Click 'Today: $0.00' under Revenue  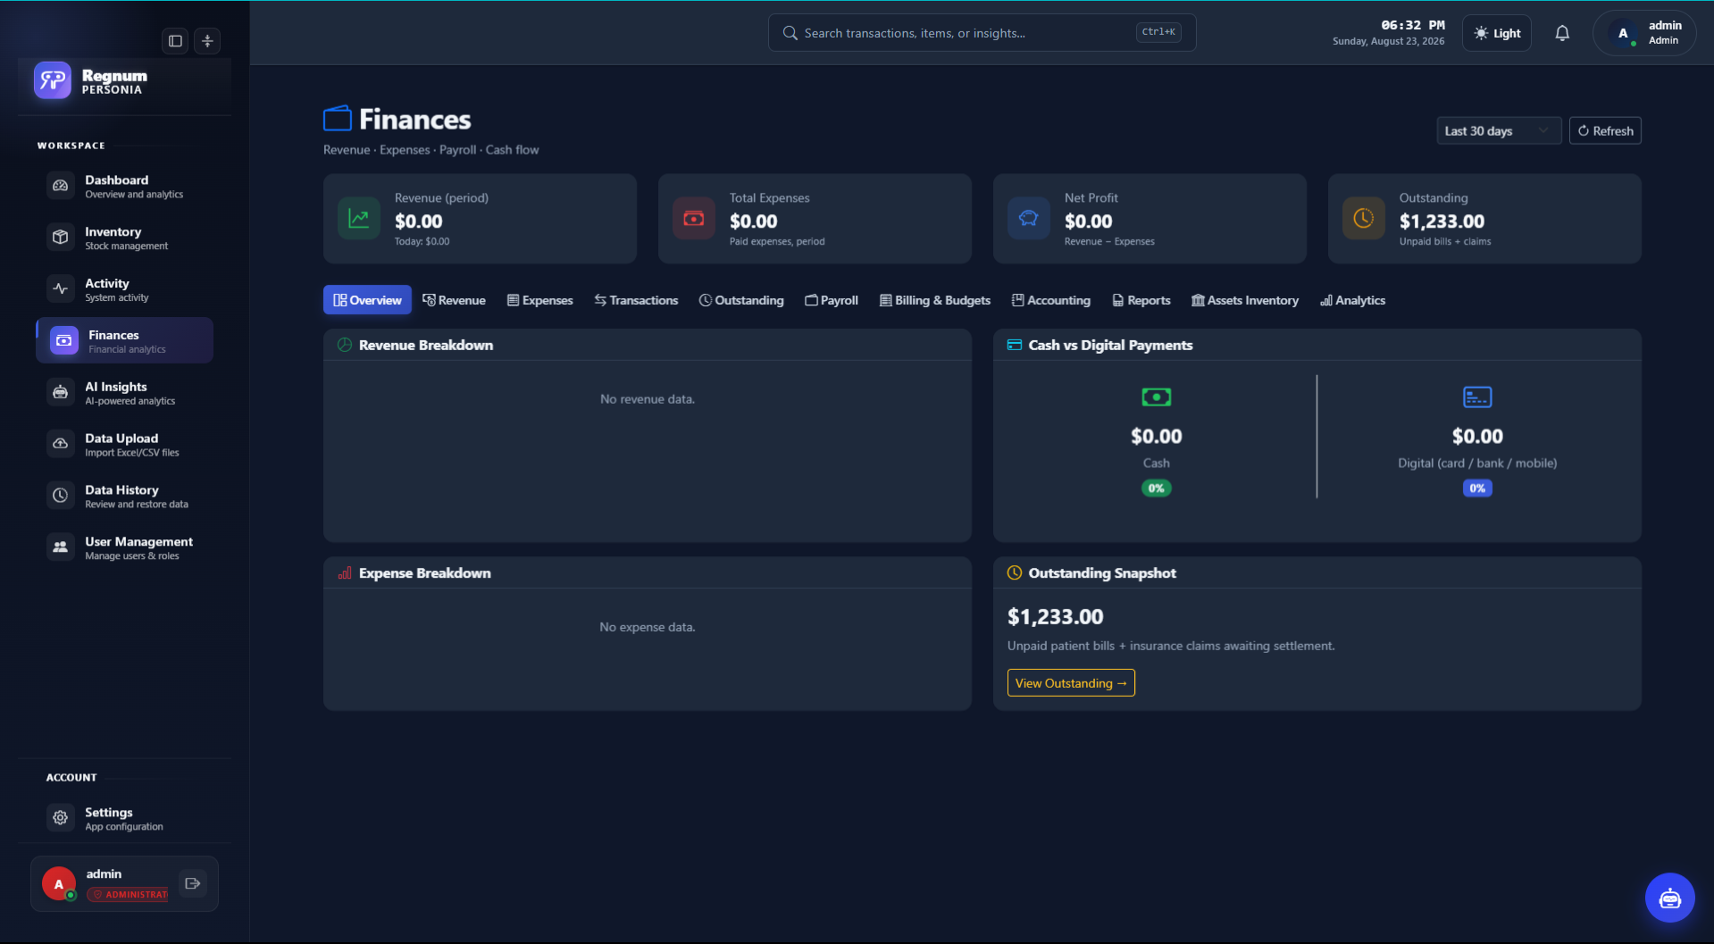[422, 242]
